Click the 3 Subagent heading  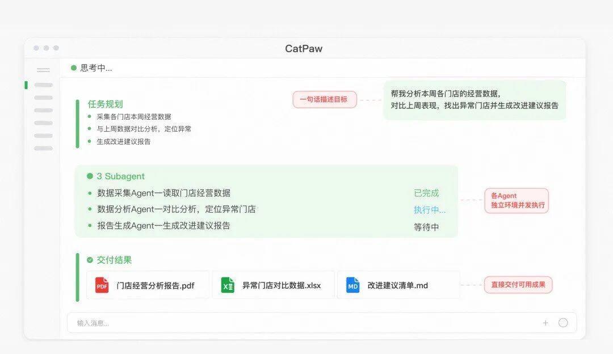tap(120, 176)
